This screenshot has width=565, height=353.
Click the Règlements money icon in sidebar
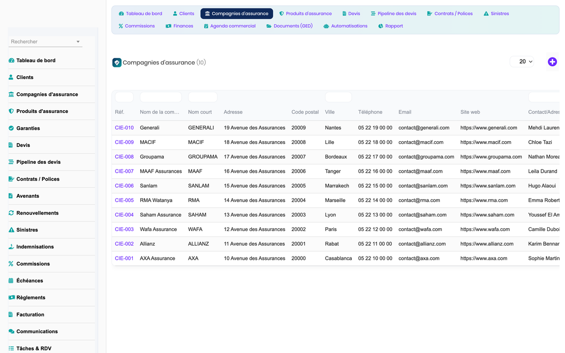click(11, 297)
